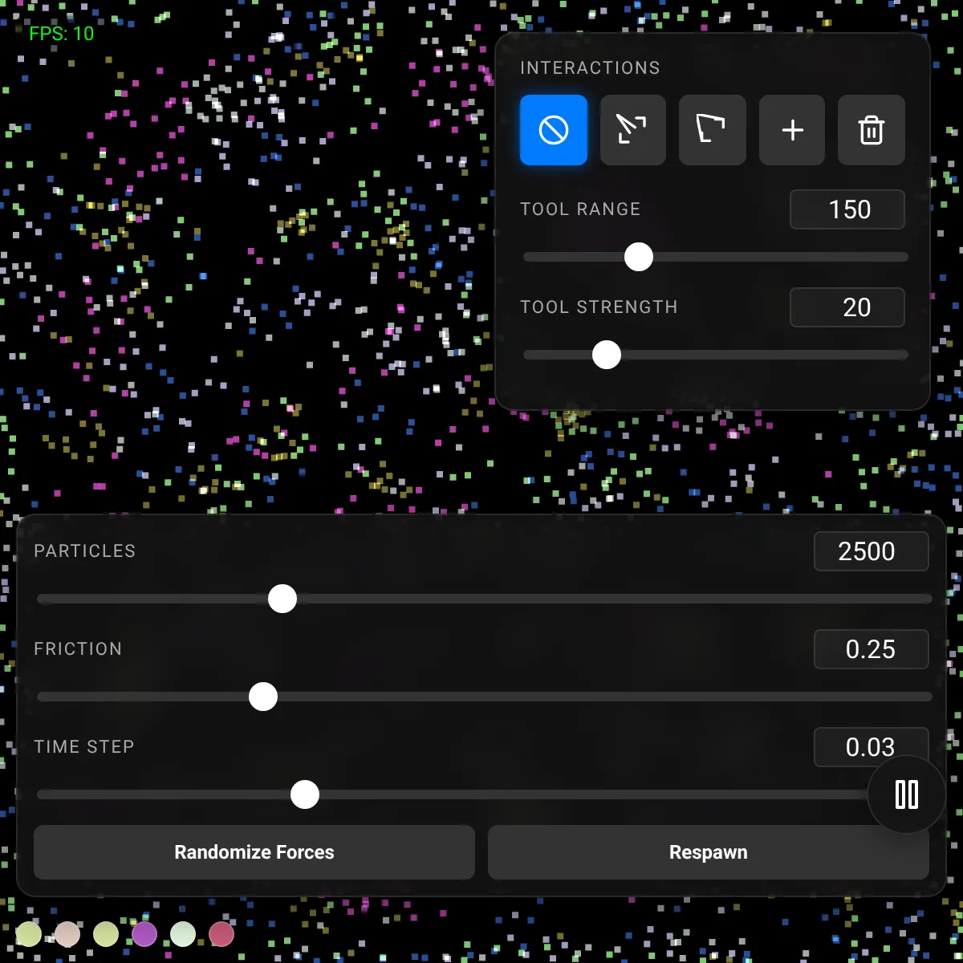Click the Friction value field showing 0.25
The image size is (963, 963).
coord(871,649)
